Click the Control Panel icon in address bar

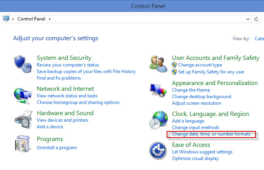pos(6,19)
